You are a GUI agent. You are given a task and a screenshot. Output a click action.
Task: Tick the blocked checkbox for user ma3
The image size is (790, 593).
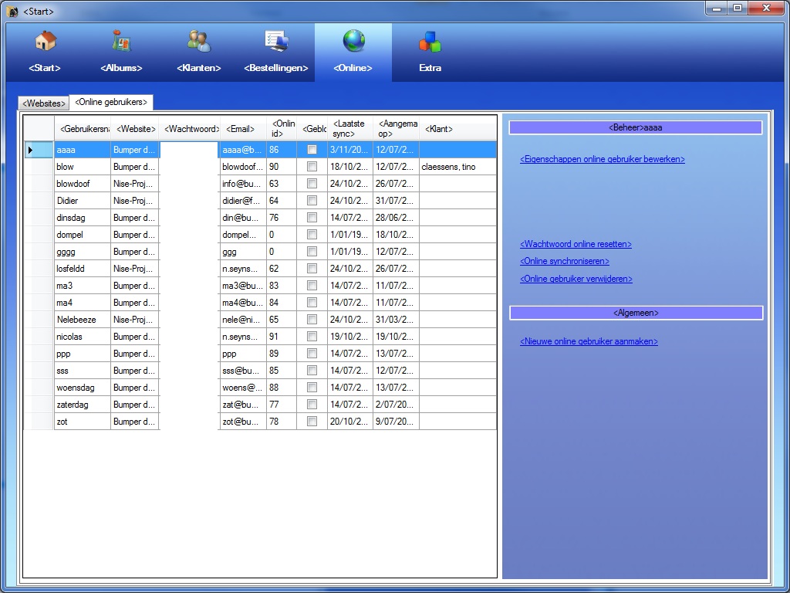pyautogui.click(x=312, y=286)
